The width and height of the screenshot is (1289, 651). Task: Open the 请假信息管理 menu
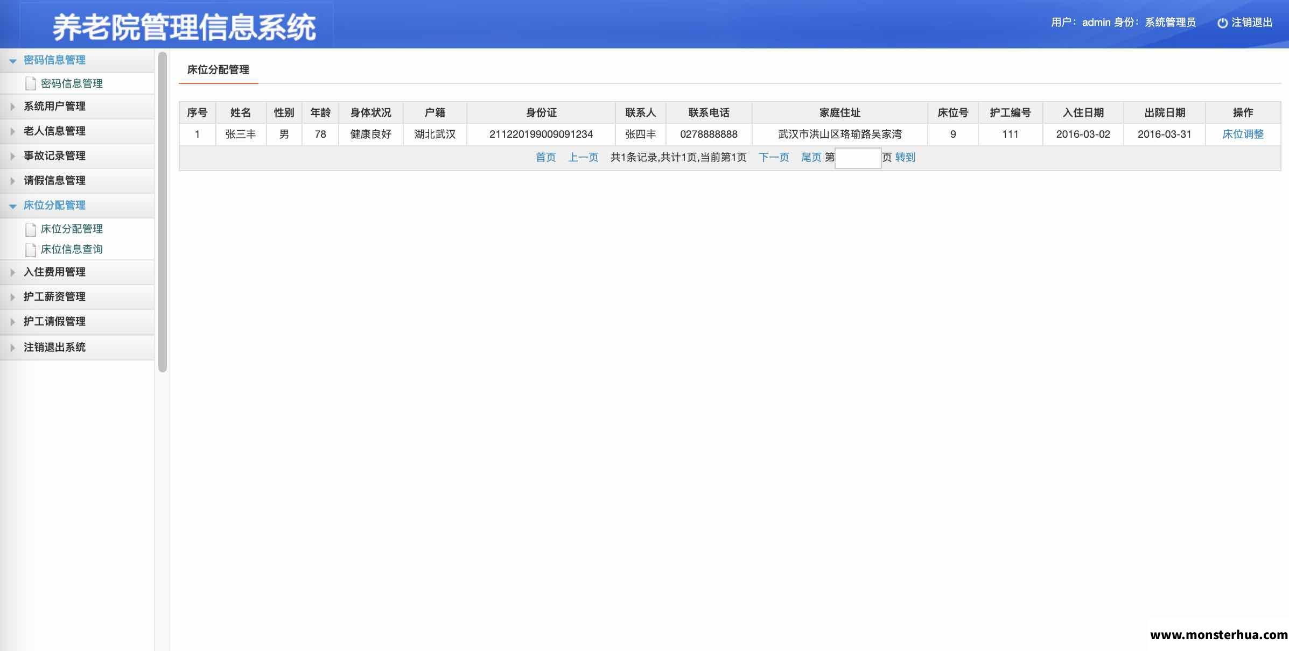[77, 181]
